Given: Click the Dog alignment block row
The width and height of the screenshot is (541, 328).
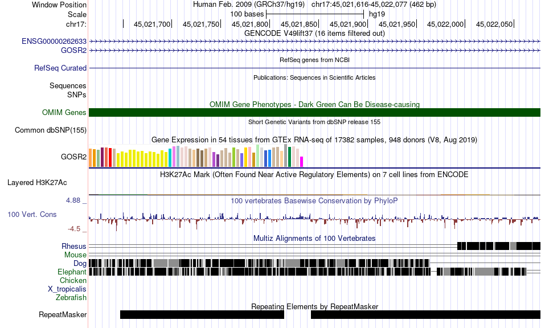Looking at the screenshot, I should pyautogui.click(x=259, y=263).
